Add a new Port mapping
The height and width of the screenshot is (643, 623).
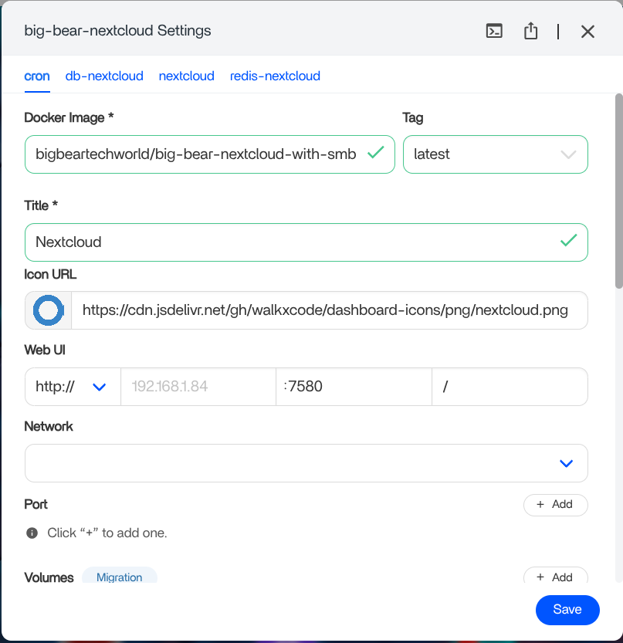click(555, 504)
